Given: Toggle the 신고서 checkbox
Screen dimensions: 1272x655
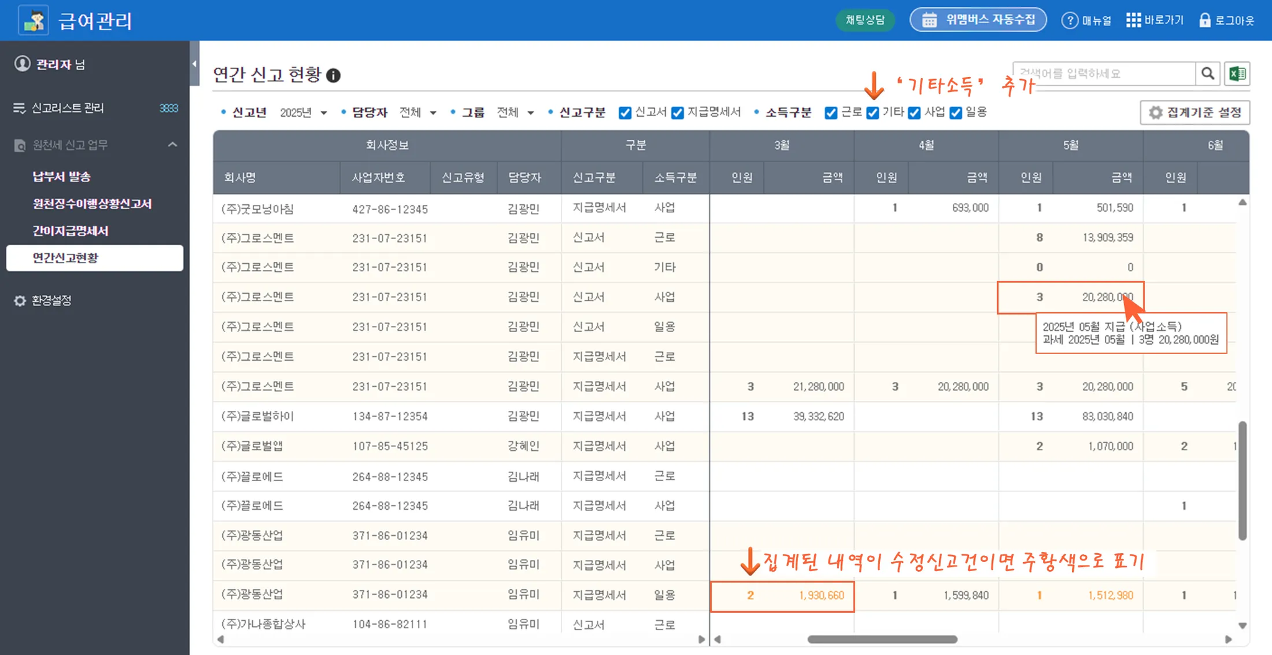Looking at the screenshot, I should pos(625,112).
